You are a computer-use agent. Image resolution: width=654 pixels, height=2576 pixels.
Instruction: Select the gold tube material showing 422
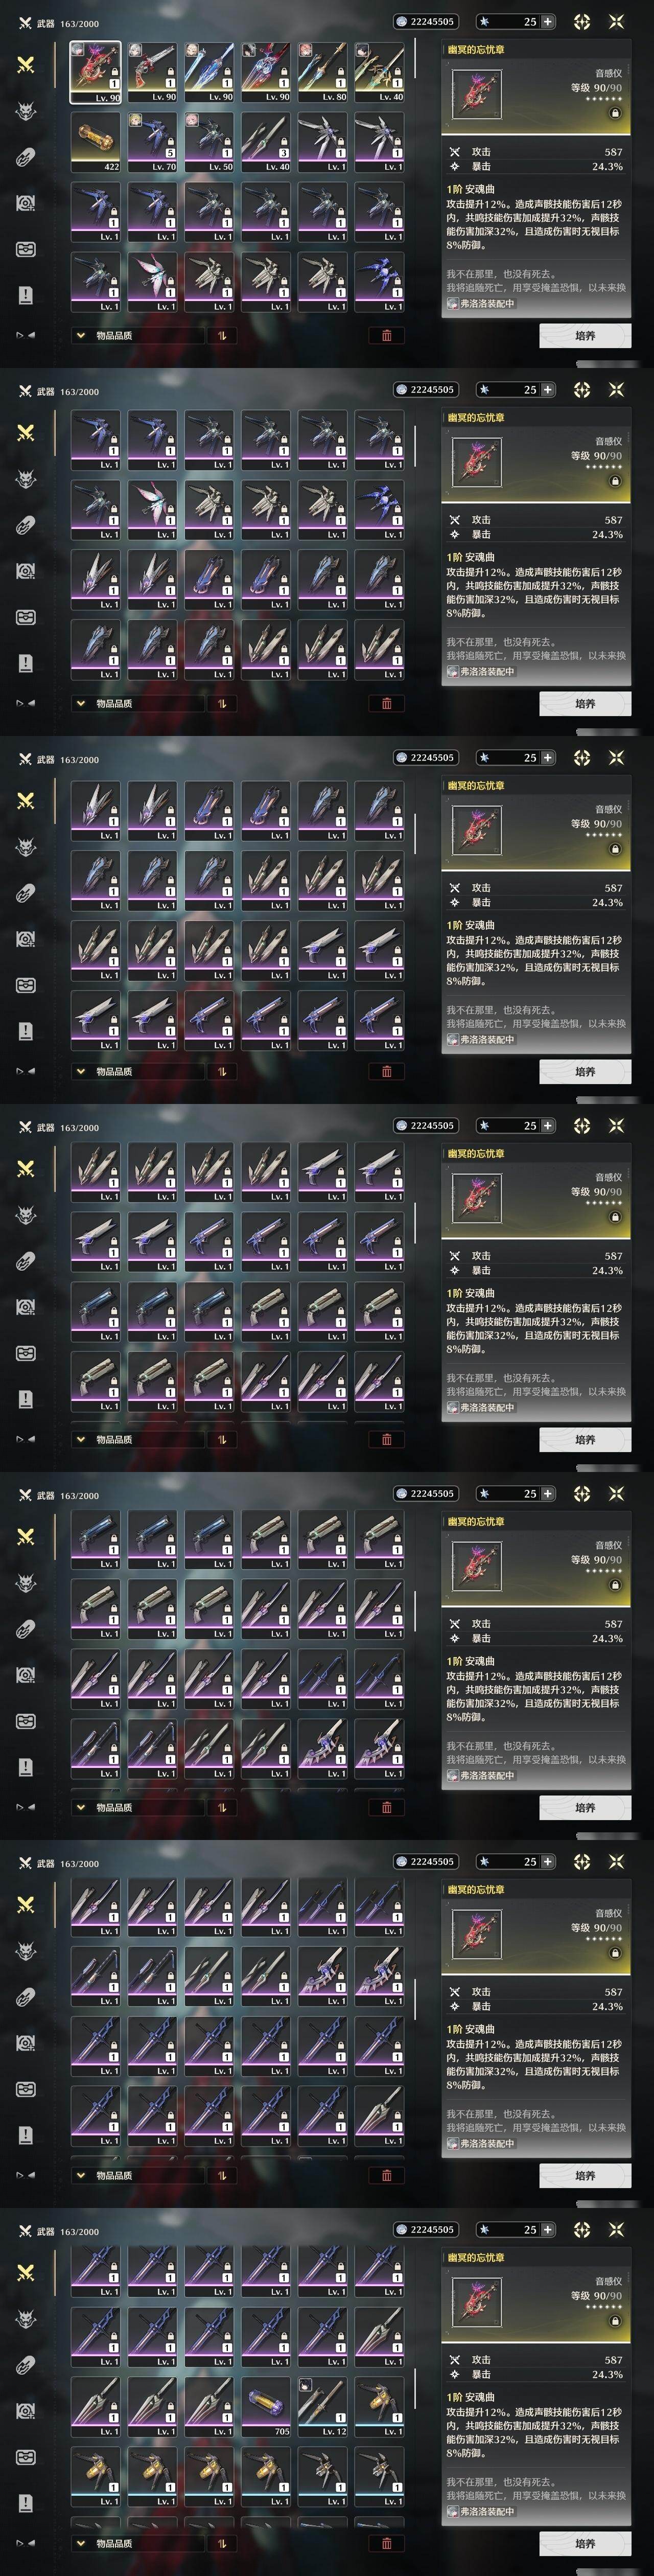point(95,141)
